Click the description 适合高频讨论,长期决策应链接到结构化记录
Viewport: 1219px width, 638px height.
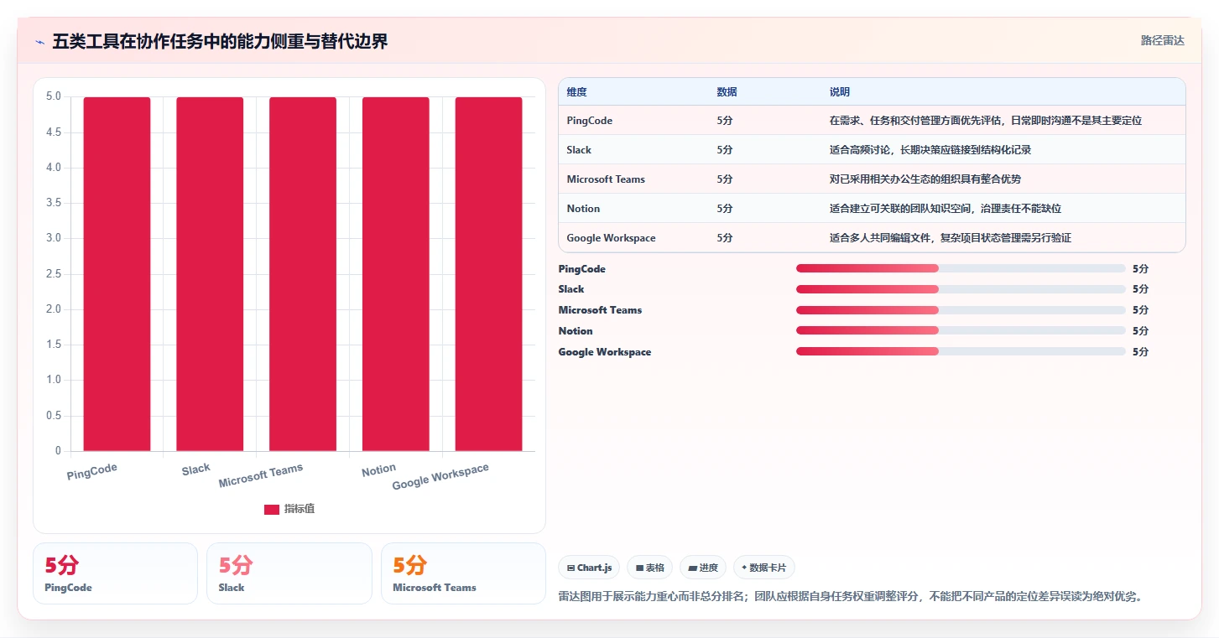(930, 150)
